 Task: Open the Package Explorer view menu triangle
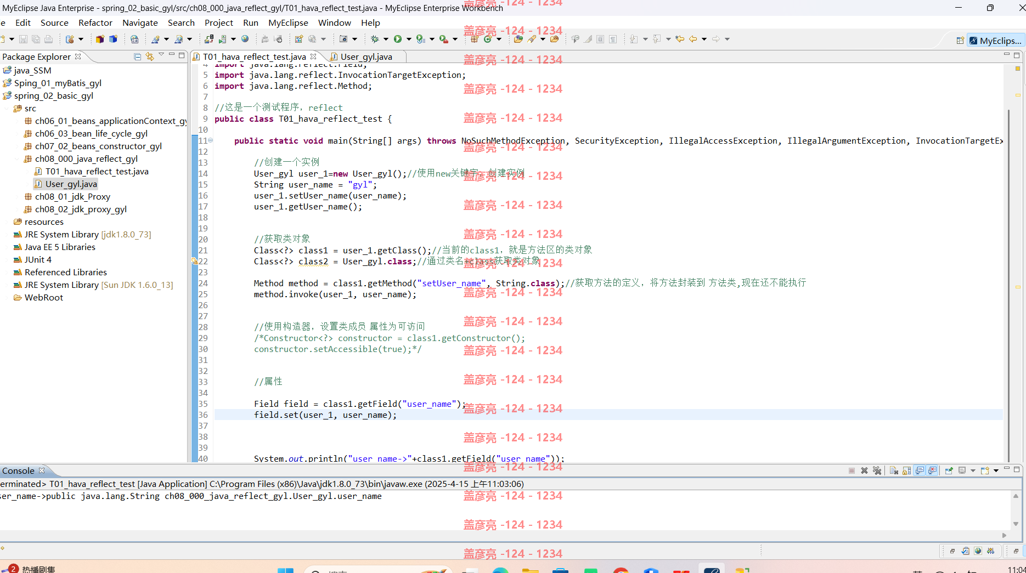click(x=161, y=55)
